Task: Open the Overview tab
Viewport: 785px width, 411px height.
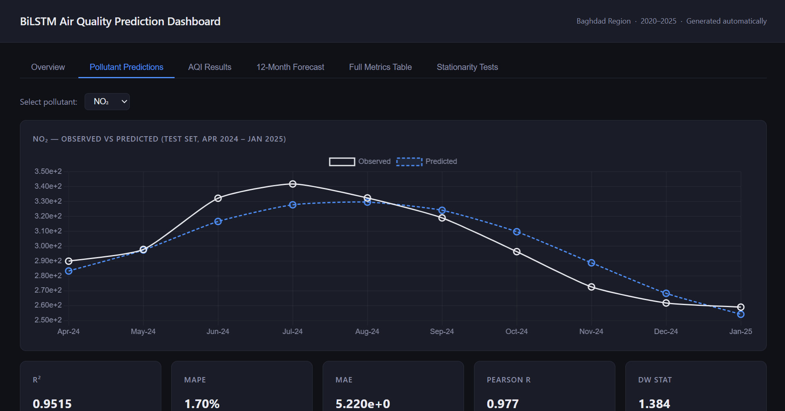Action: [48, 67]
